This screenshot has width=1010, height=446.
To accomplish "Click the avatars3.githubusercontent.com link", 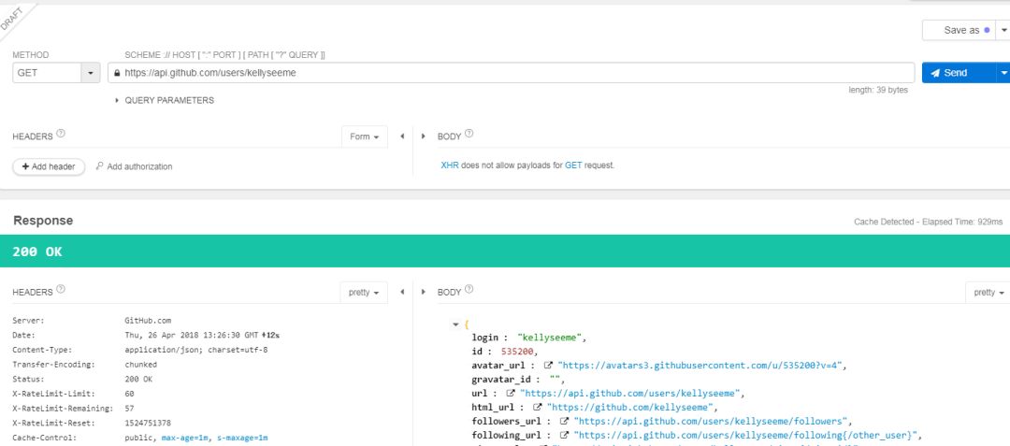I will point(700,366).
